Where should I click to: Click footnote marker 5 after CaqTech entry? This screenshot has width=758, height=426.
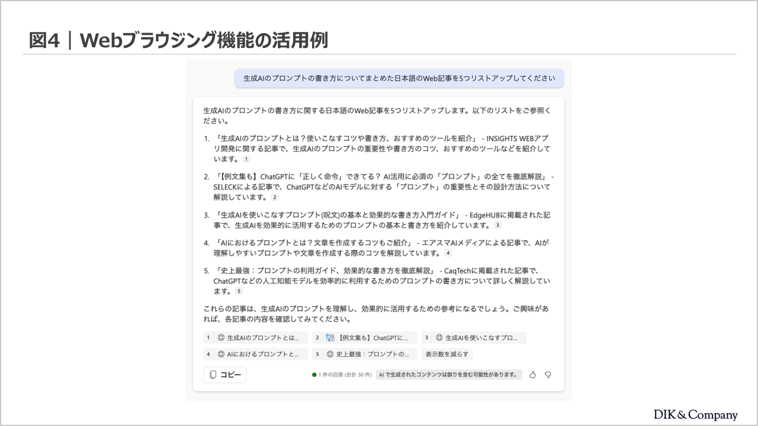(x=239, y=291)
